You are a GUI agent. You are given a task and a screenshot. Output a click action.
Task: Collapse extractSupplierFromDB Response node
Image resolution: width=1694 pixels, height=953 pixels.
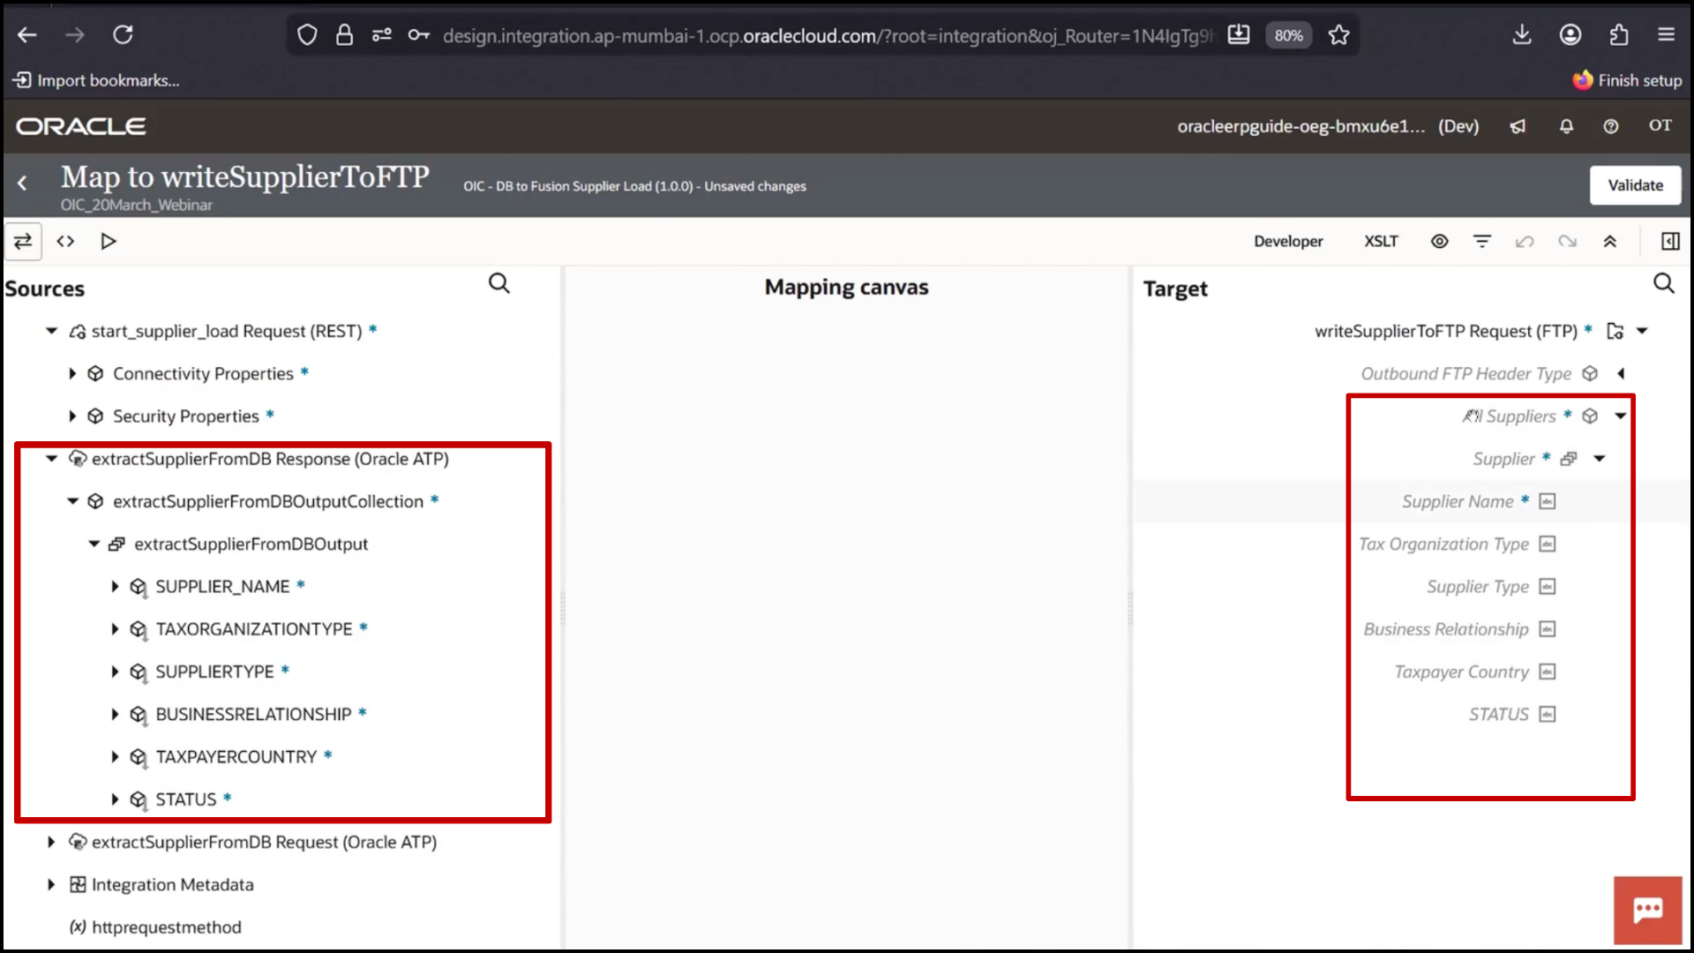coord(51,459)
